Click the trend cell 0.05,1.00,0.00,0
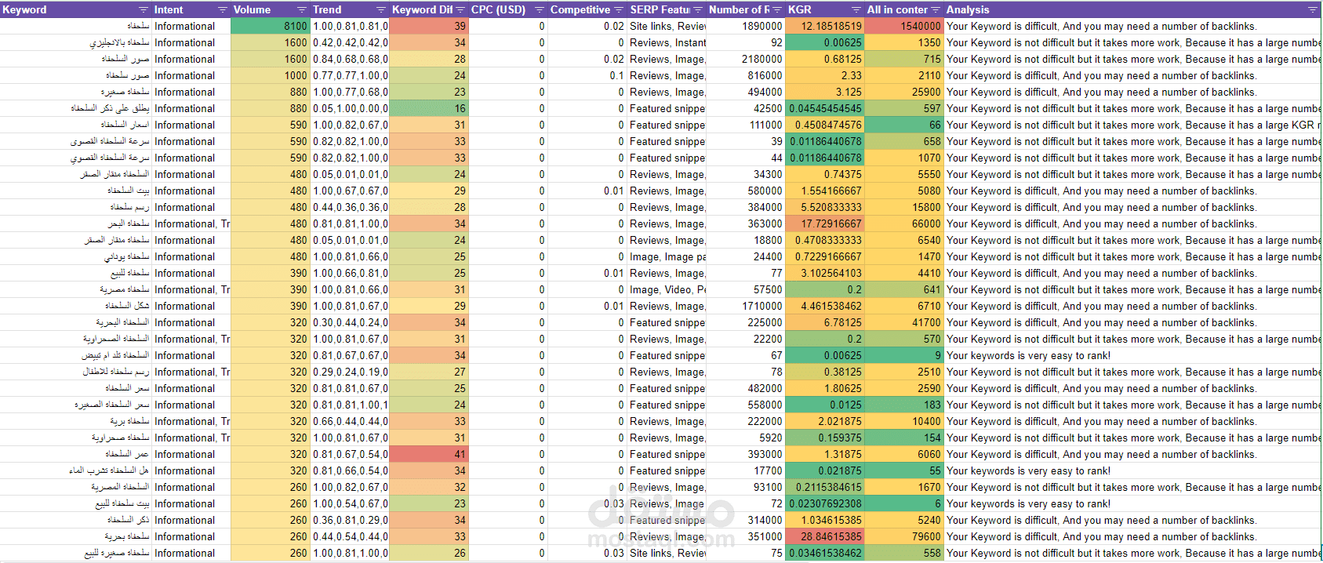The height and width of the screenshot is (563, 1323). click(x=350, y=108)
